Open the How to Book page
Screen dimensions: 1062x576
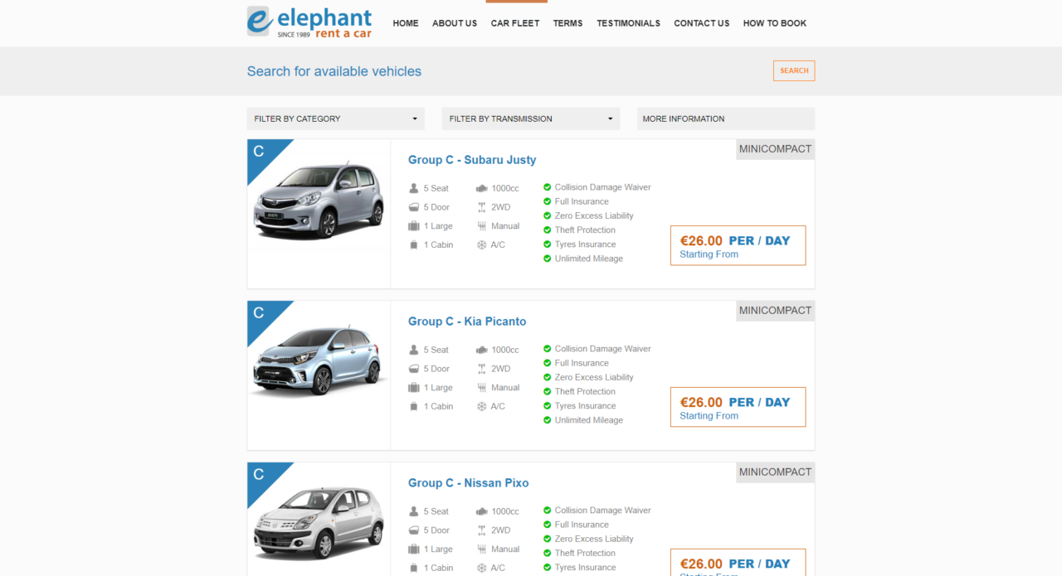pyautogui.click(x=775, y=23)
